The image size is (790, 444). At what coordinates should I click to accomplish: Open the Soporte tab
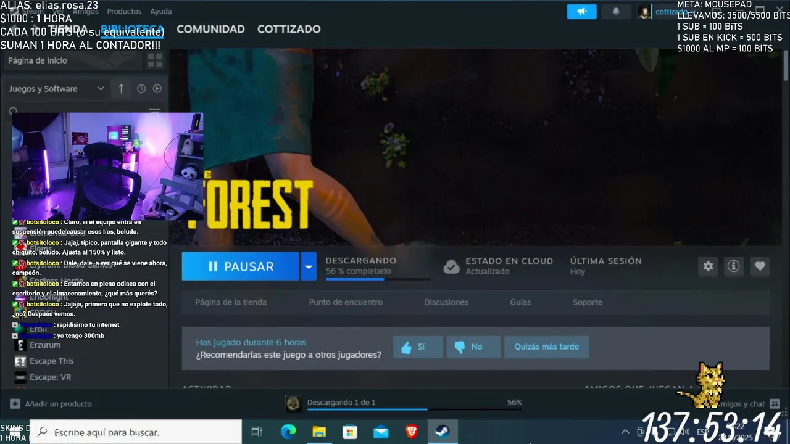pos(588,302)
